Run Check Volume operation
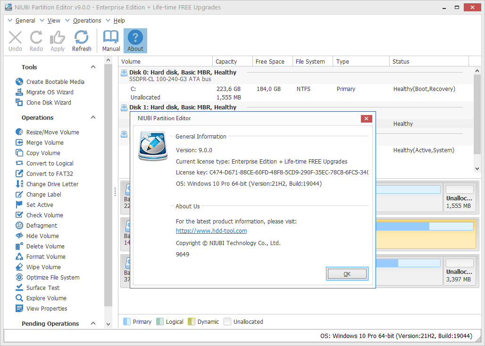 [x=39, y=215]
